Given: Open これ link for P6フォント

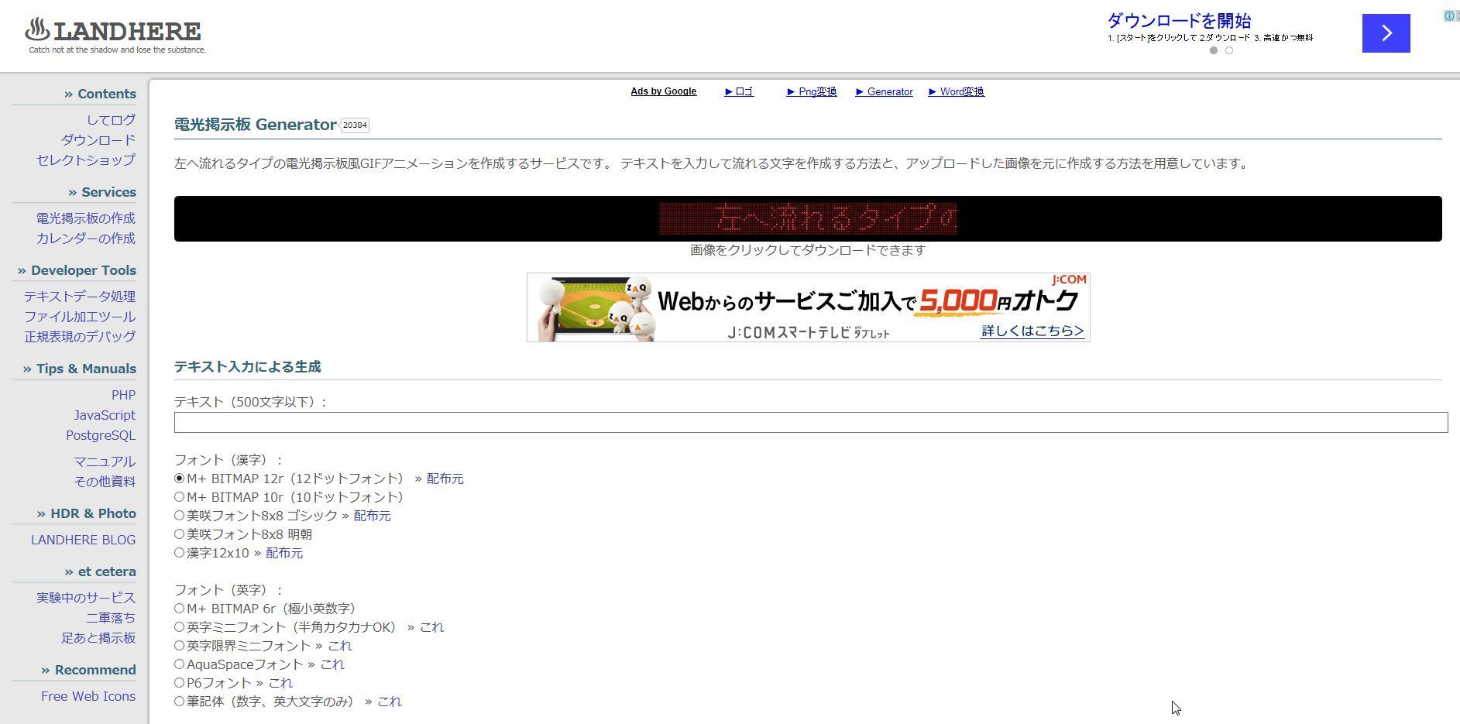Looking at the screenshot, I should pos(280,683).
